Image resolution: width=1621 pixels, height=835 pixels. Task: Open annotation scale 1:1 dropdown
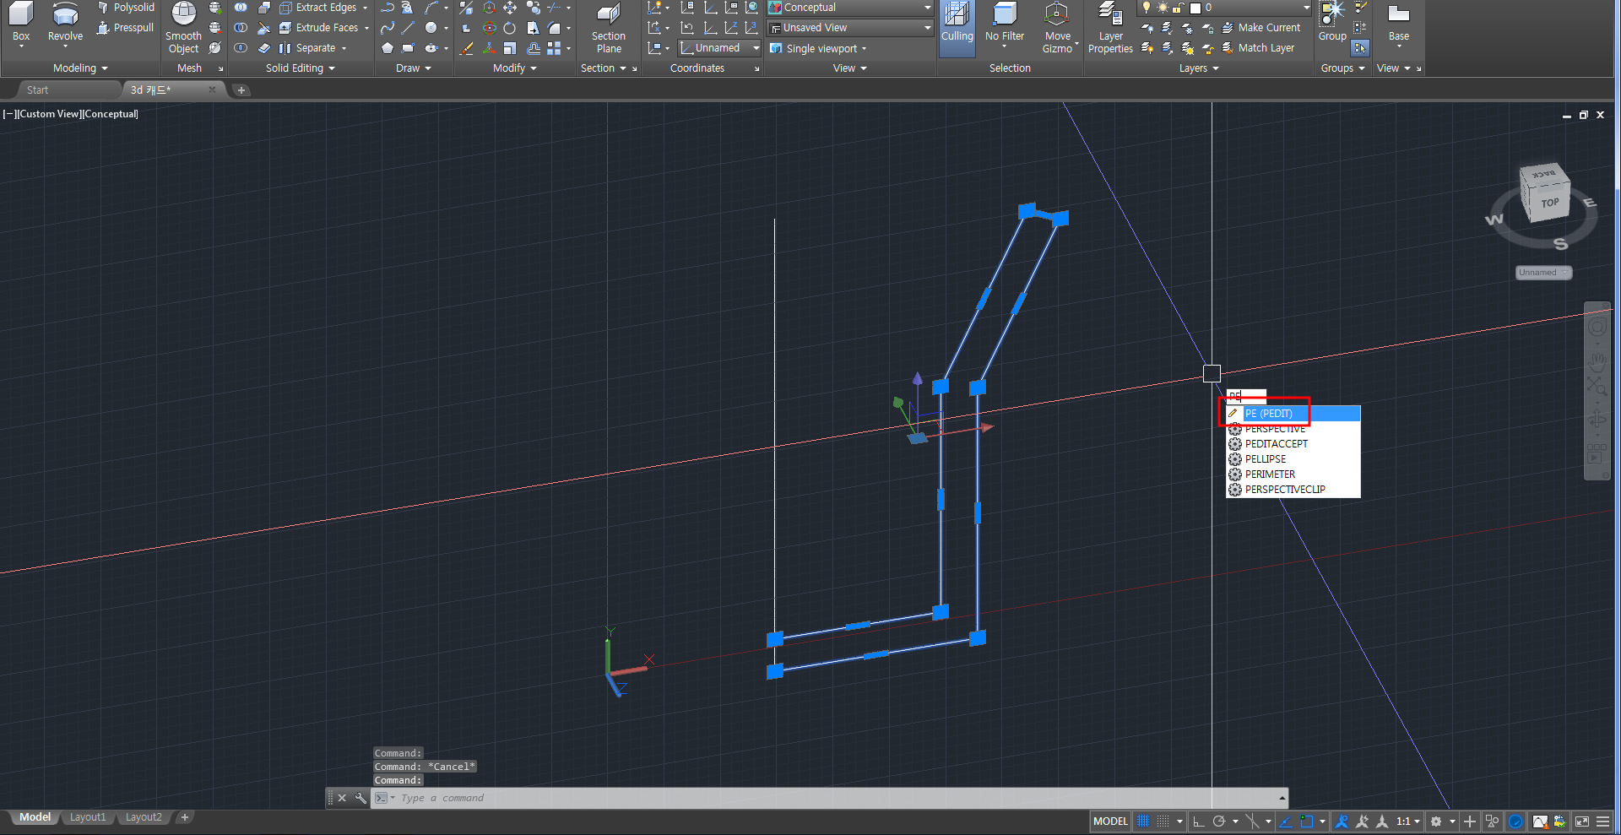tap(1408, 821)
